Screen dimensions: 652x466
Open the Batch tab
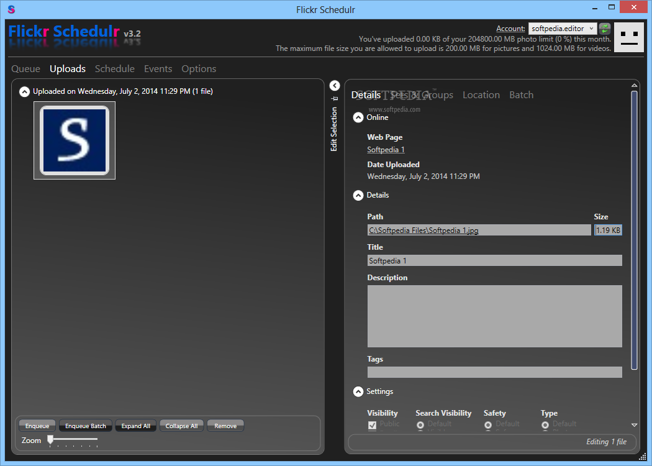click(522, 95)
